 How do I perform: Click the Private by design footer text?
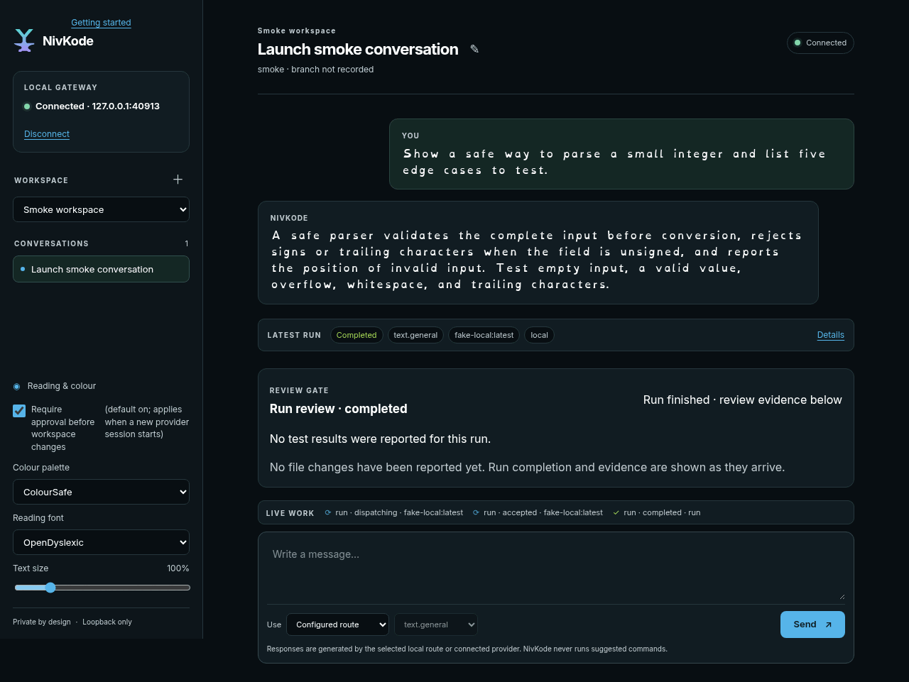point(42,622)
